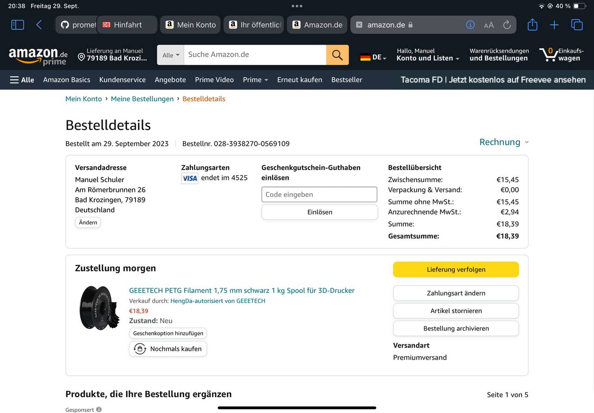Open the Alle search category dropdown
594x413 pixels.
[171, 55]
